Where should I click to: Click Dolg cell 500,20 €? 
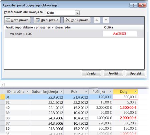[x=125, y=123]
